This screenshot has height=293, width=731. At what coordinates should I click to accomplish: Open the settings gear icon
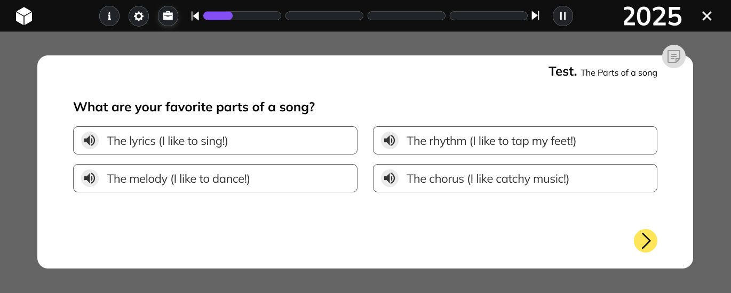coord(139,16)
